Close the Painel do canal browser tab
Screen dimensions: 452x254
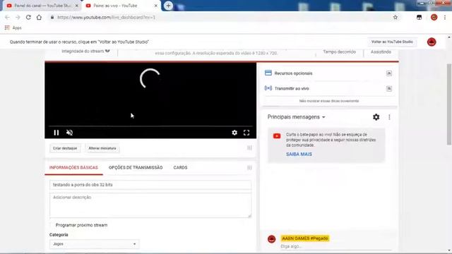click(x=77, y=6)
